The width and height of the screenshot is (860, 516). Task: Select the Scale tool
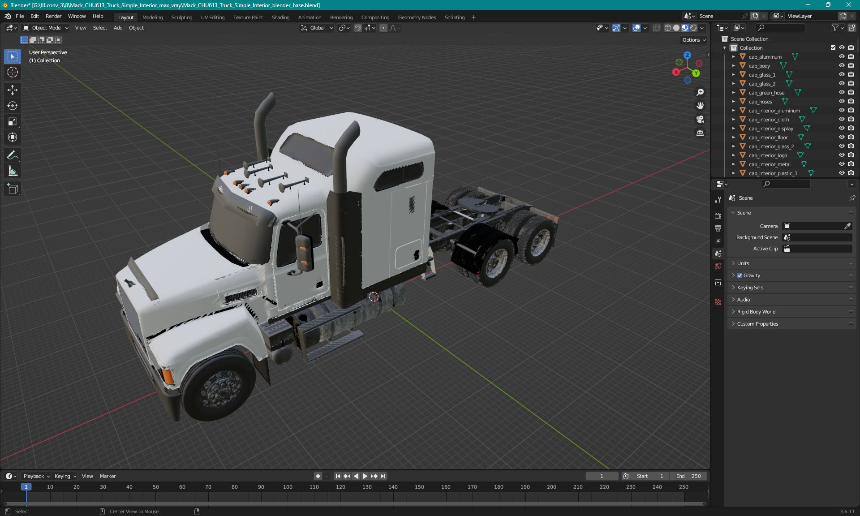click(13, 121)
